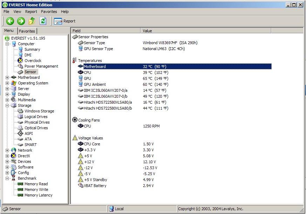Expand the Config tree node
The image size is (306, 214).
tap(7, 173)
